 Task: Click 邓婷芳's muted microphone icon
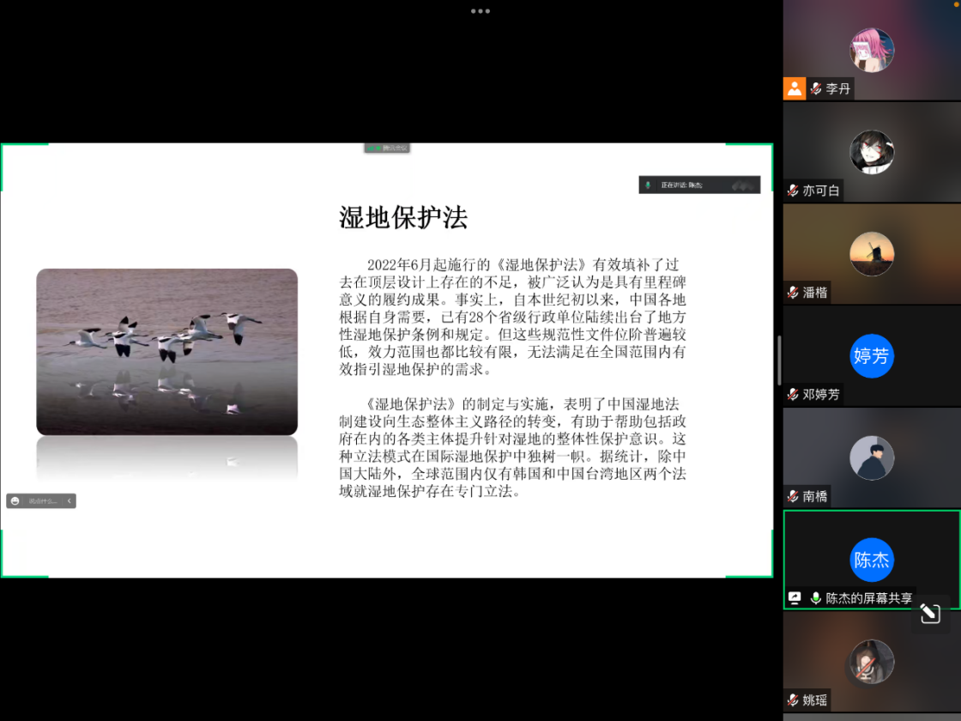tap(794, 395)
